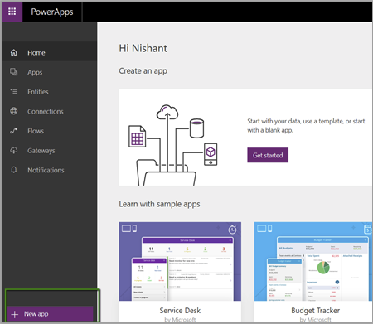373x324 pixels.
Task: Click the stopwatch icon on Service Desk card
Action: pos(232,230)
